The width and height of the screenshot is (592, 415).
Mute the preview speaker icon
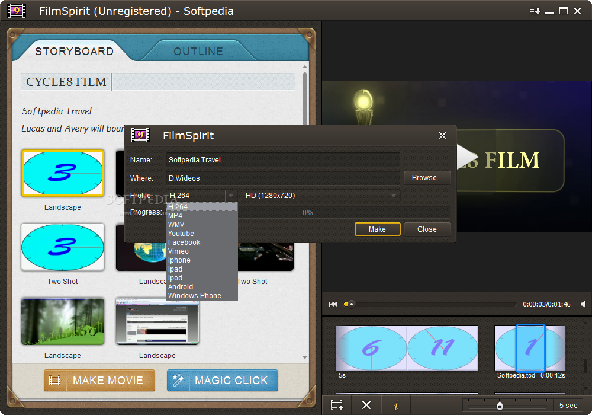tap(583, 304)
